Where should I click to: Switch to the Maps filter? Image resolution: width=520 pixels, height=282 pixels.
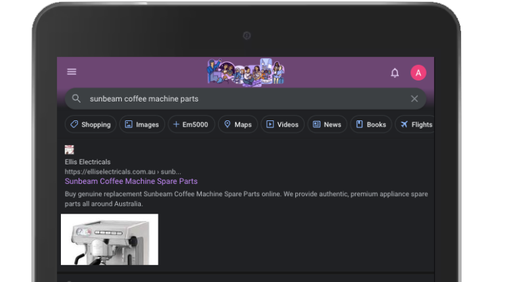[238, 124]
